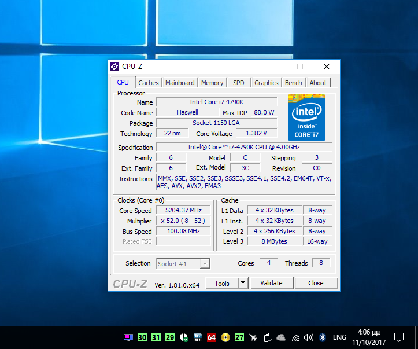Image resolution: width=418 pixels, height=349 pixels.
Task: Switch to the Mainboard tab
Action: [180, 83]
